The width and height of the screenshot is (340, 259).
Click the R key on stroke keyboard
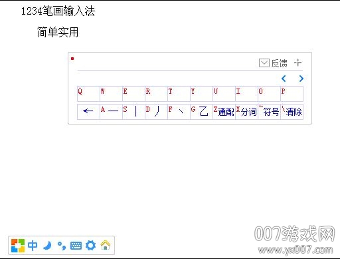pos(156,94)
